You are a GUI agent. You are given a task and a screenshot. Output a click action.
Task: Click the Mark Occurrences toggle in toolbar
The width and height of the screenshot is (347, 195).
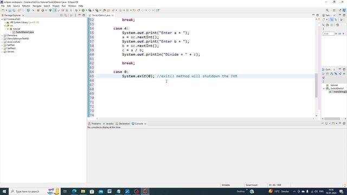click(54, 10)
